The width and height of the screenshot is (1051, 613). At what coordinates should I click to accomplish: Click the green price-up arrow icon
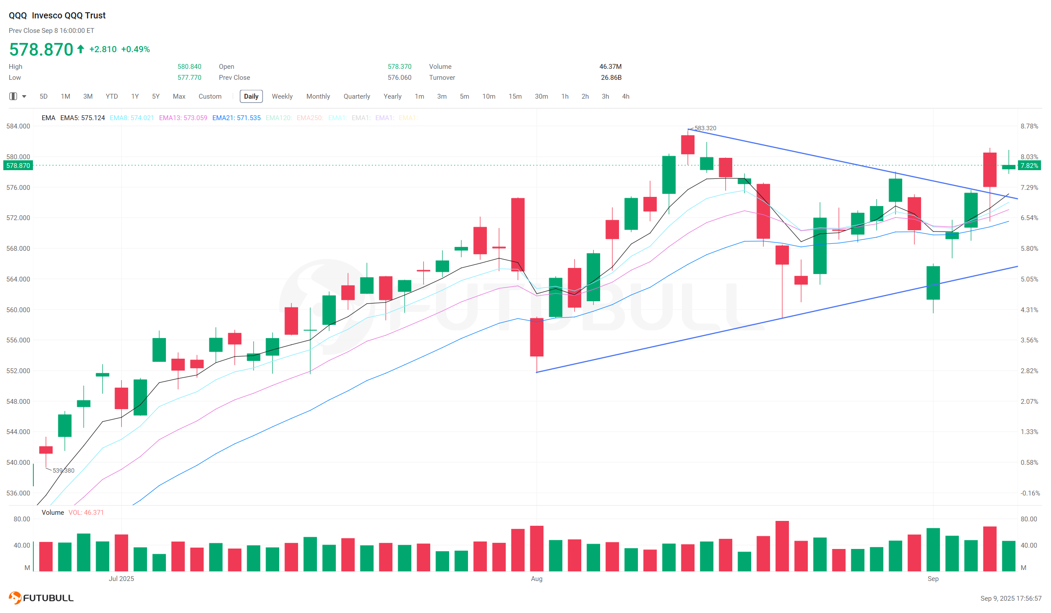click(81, 49)
